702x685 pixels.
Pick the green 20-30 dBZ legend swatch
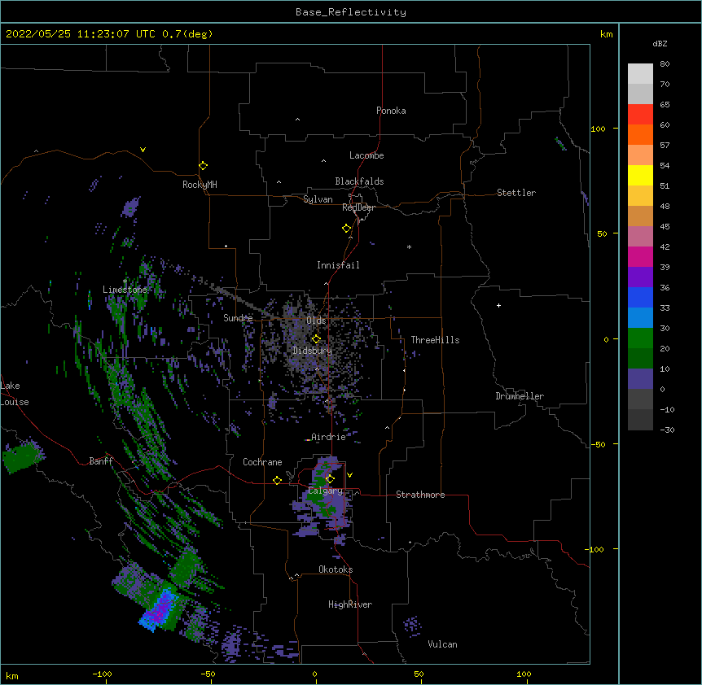point(640,338)
